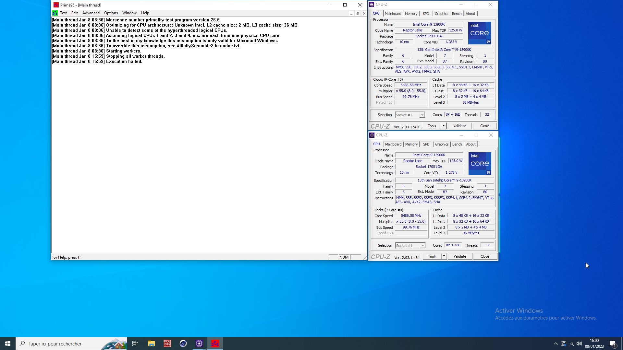Open the clock and calendar

(594, 344)
